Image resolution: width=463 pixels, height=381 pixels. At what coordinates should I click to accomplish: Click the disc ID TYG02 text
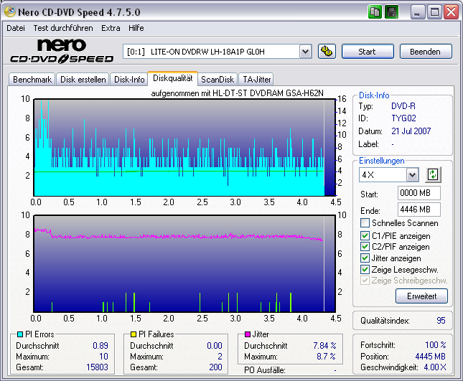403,118
